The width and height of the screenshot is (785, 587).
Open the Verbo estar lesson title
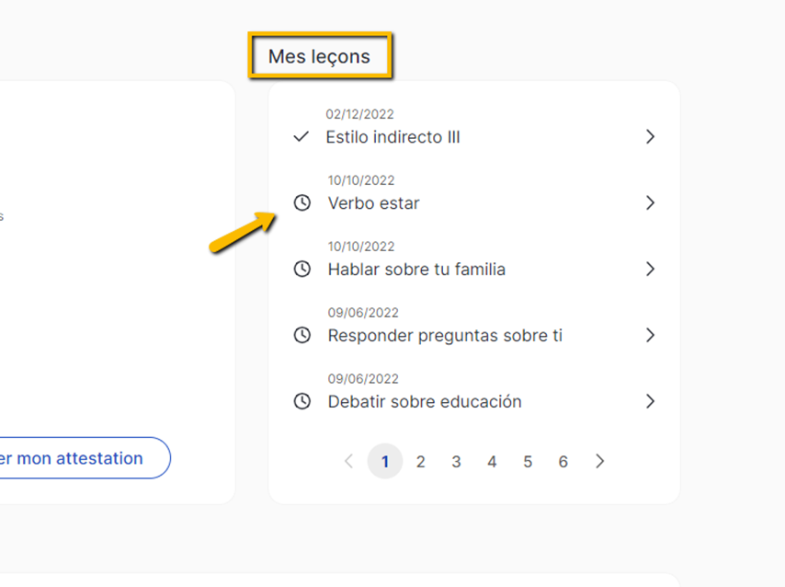pos(373,203)
